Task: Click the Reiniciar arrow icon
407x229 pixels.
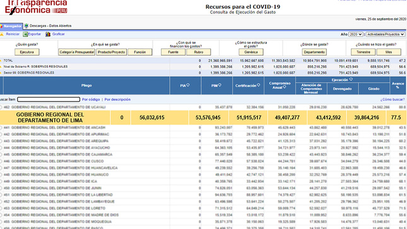Action: click(1, 34)
